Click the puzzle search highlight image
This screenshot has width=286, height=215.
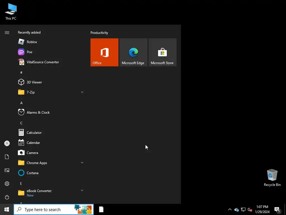[x=83, y=209]
